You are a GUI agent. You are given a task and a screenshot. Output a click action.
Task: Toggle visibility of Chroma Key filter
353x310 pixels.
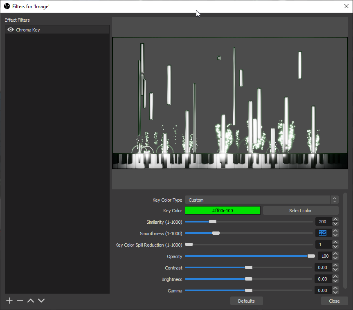tap(11, 30)
